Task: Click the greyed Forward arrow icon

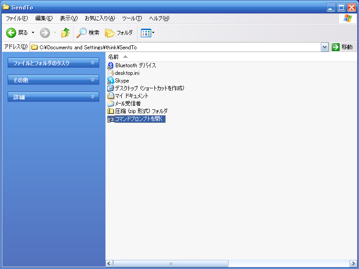Action: (45, 33)
